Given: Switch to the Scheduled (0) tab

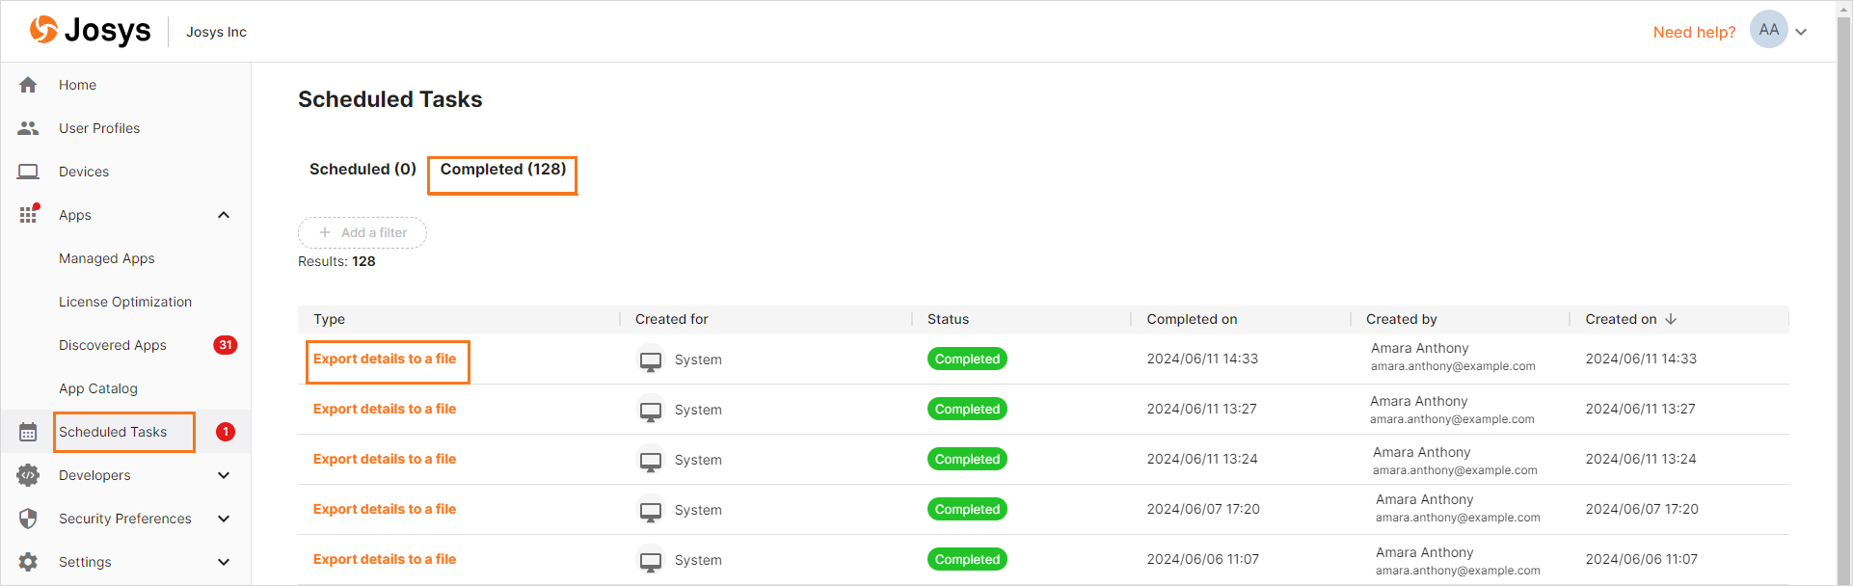Looking at the screenshot, I should click(363, 170).
